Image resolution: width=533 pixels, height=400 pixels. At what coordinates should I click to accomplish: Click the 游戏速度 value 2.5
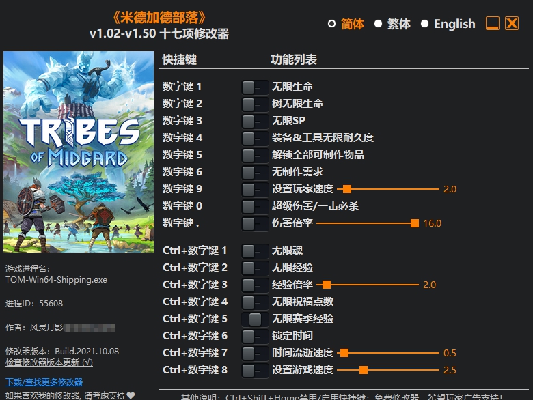click(450, 370)
